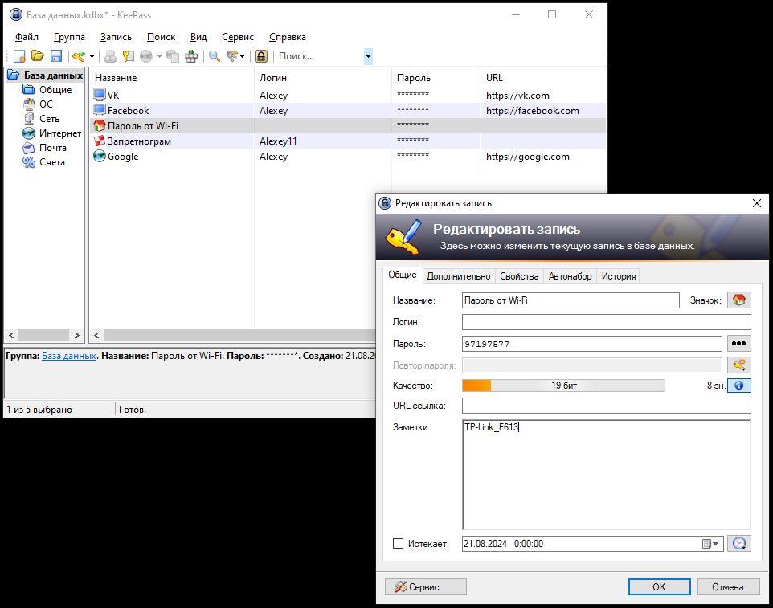Click the URL-ссылка input field
Viewport: 773px width, 608px height.
tap(607, 406)
